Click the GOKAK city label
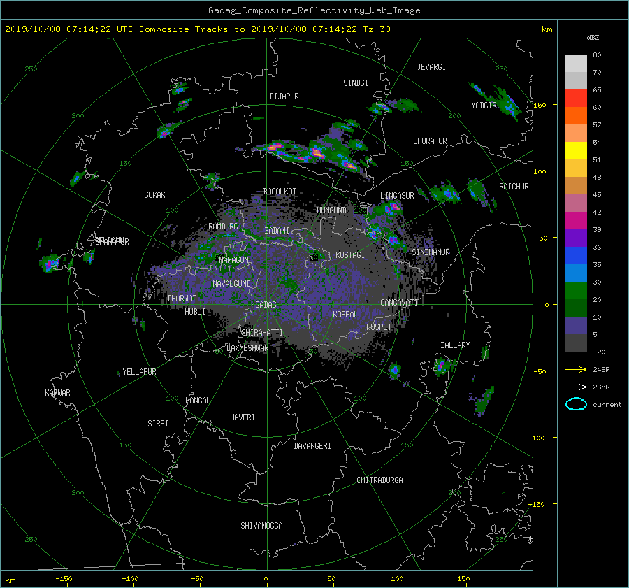The height and width of the screenshot is (588, 629). [155, 194]
